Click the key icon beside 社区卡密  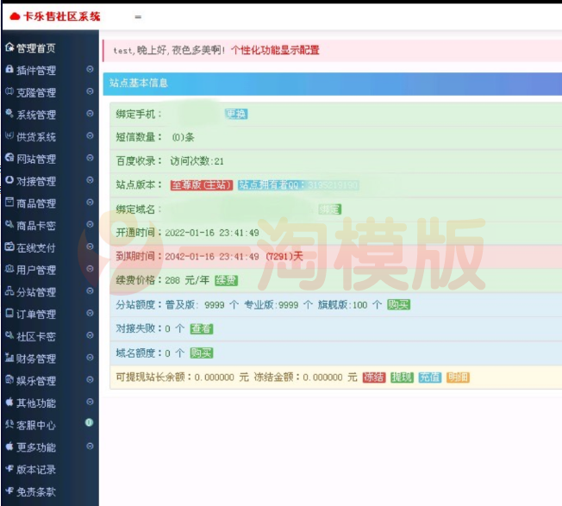9,335
